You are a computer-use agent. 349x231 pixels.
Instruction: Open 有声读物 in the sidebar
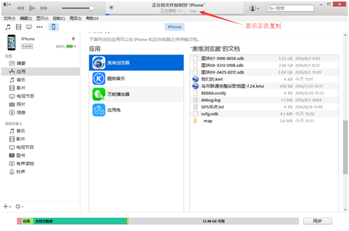pos(41,164)
